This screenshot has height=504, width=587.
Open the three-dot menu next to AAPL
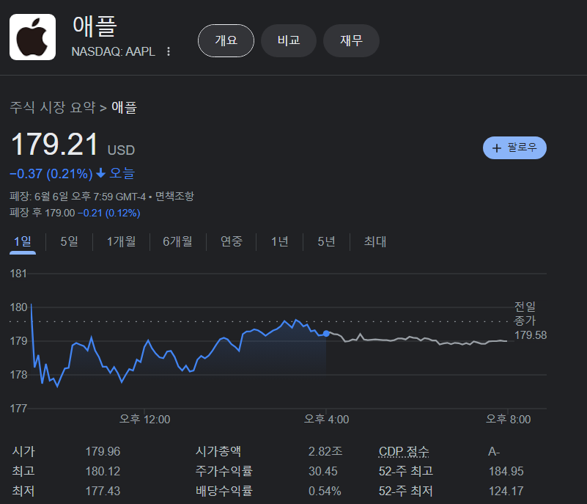click(x=169, y=51)
